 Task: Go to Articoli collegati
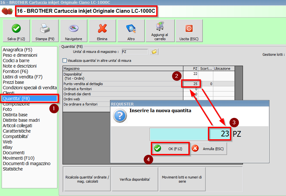(18, 126)
